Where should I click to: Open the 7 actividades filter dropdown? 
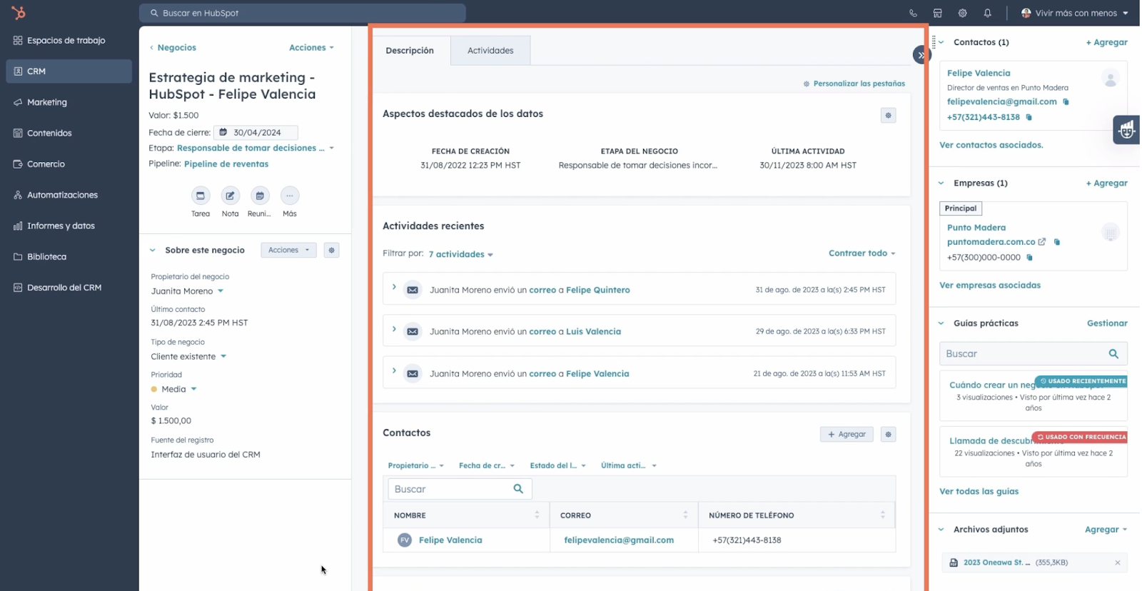tap(460, 255)
